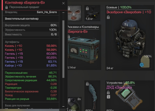Click the scrollbar down arrow in tooltip
This screenshot has height=111, width=155.
[63, 106]
